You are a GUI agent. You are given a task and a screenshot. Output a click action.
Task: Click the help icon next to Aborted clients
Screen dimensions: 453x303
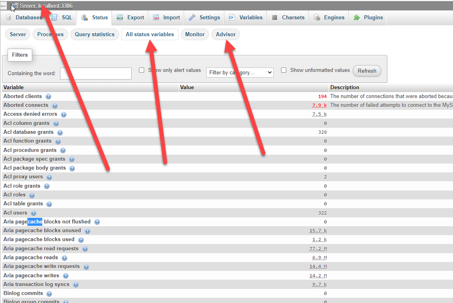(48, 96)
